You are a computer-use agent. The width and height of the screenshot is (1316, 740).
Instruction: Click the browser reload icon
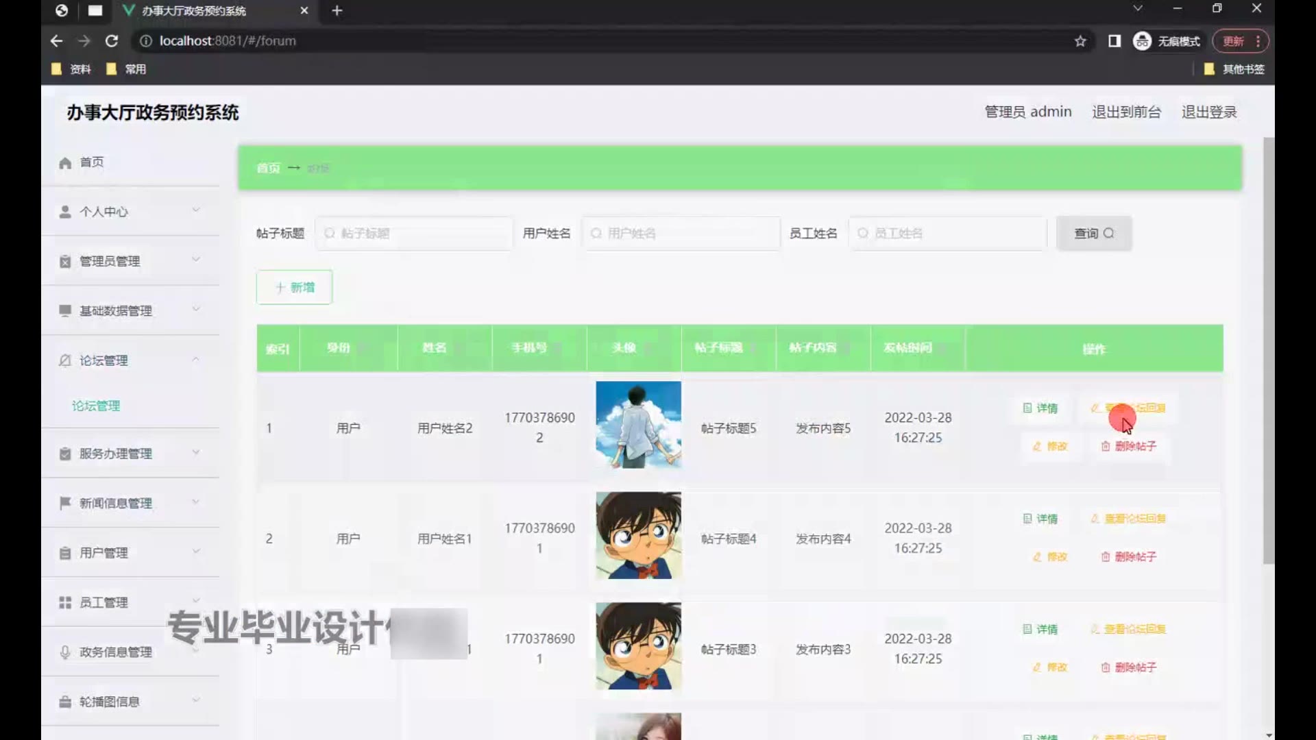tap(112, 41)
